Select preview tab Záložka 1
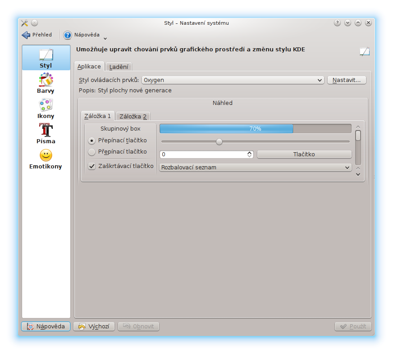The image size is (393, 354). 97,116
